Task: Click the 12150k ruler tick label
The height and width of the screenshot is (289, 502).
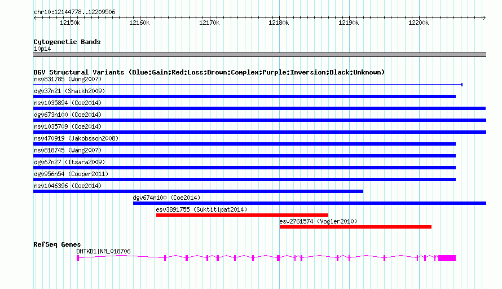Action: 70,23
